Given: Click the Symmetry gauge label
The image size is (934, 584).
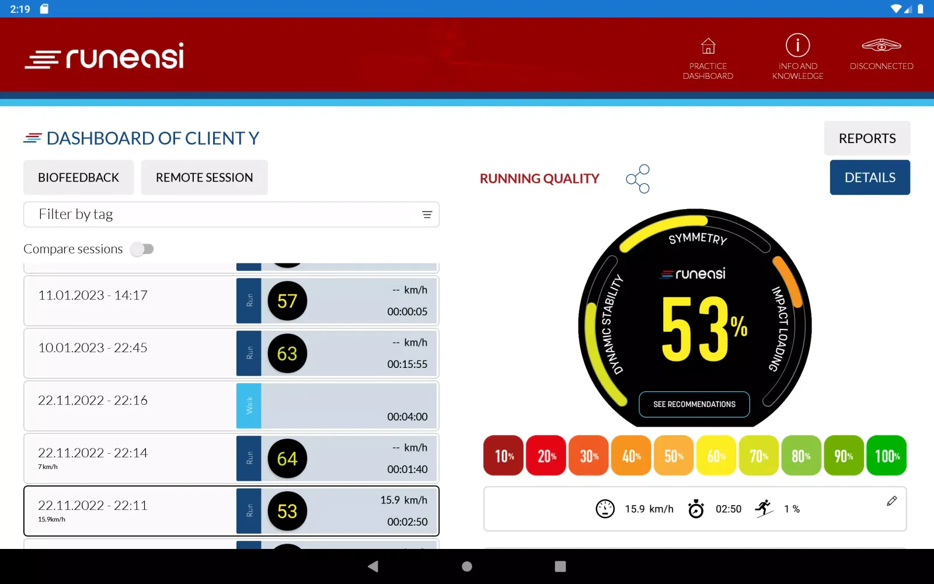Looking at the screenshot, I should click(698, 238).
